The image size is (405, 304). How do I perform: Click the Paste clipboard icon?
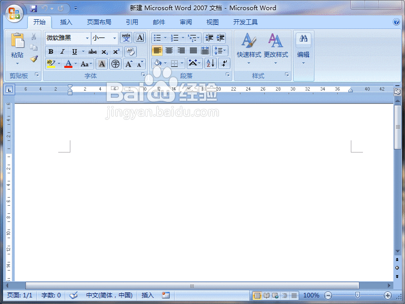click(18, 41)
